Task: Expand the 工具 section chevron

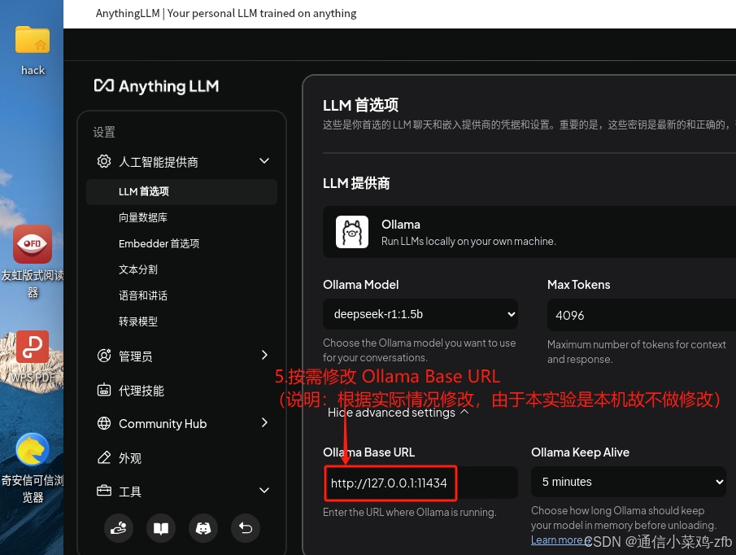Action: 264,490
